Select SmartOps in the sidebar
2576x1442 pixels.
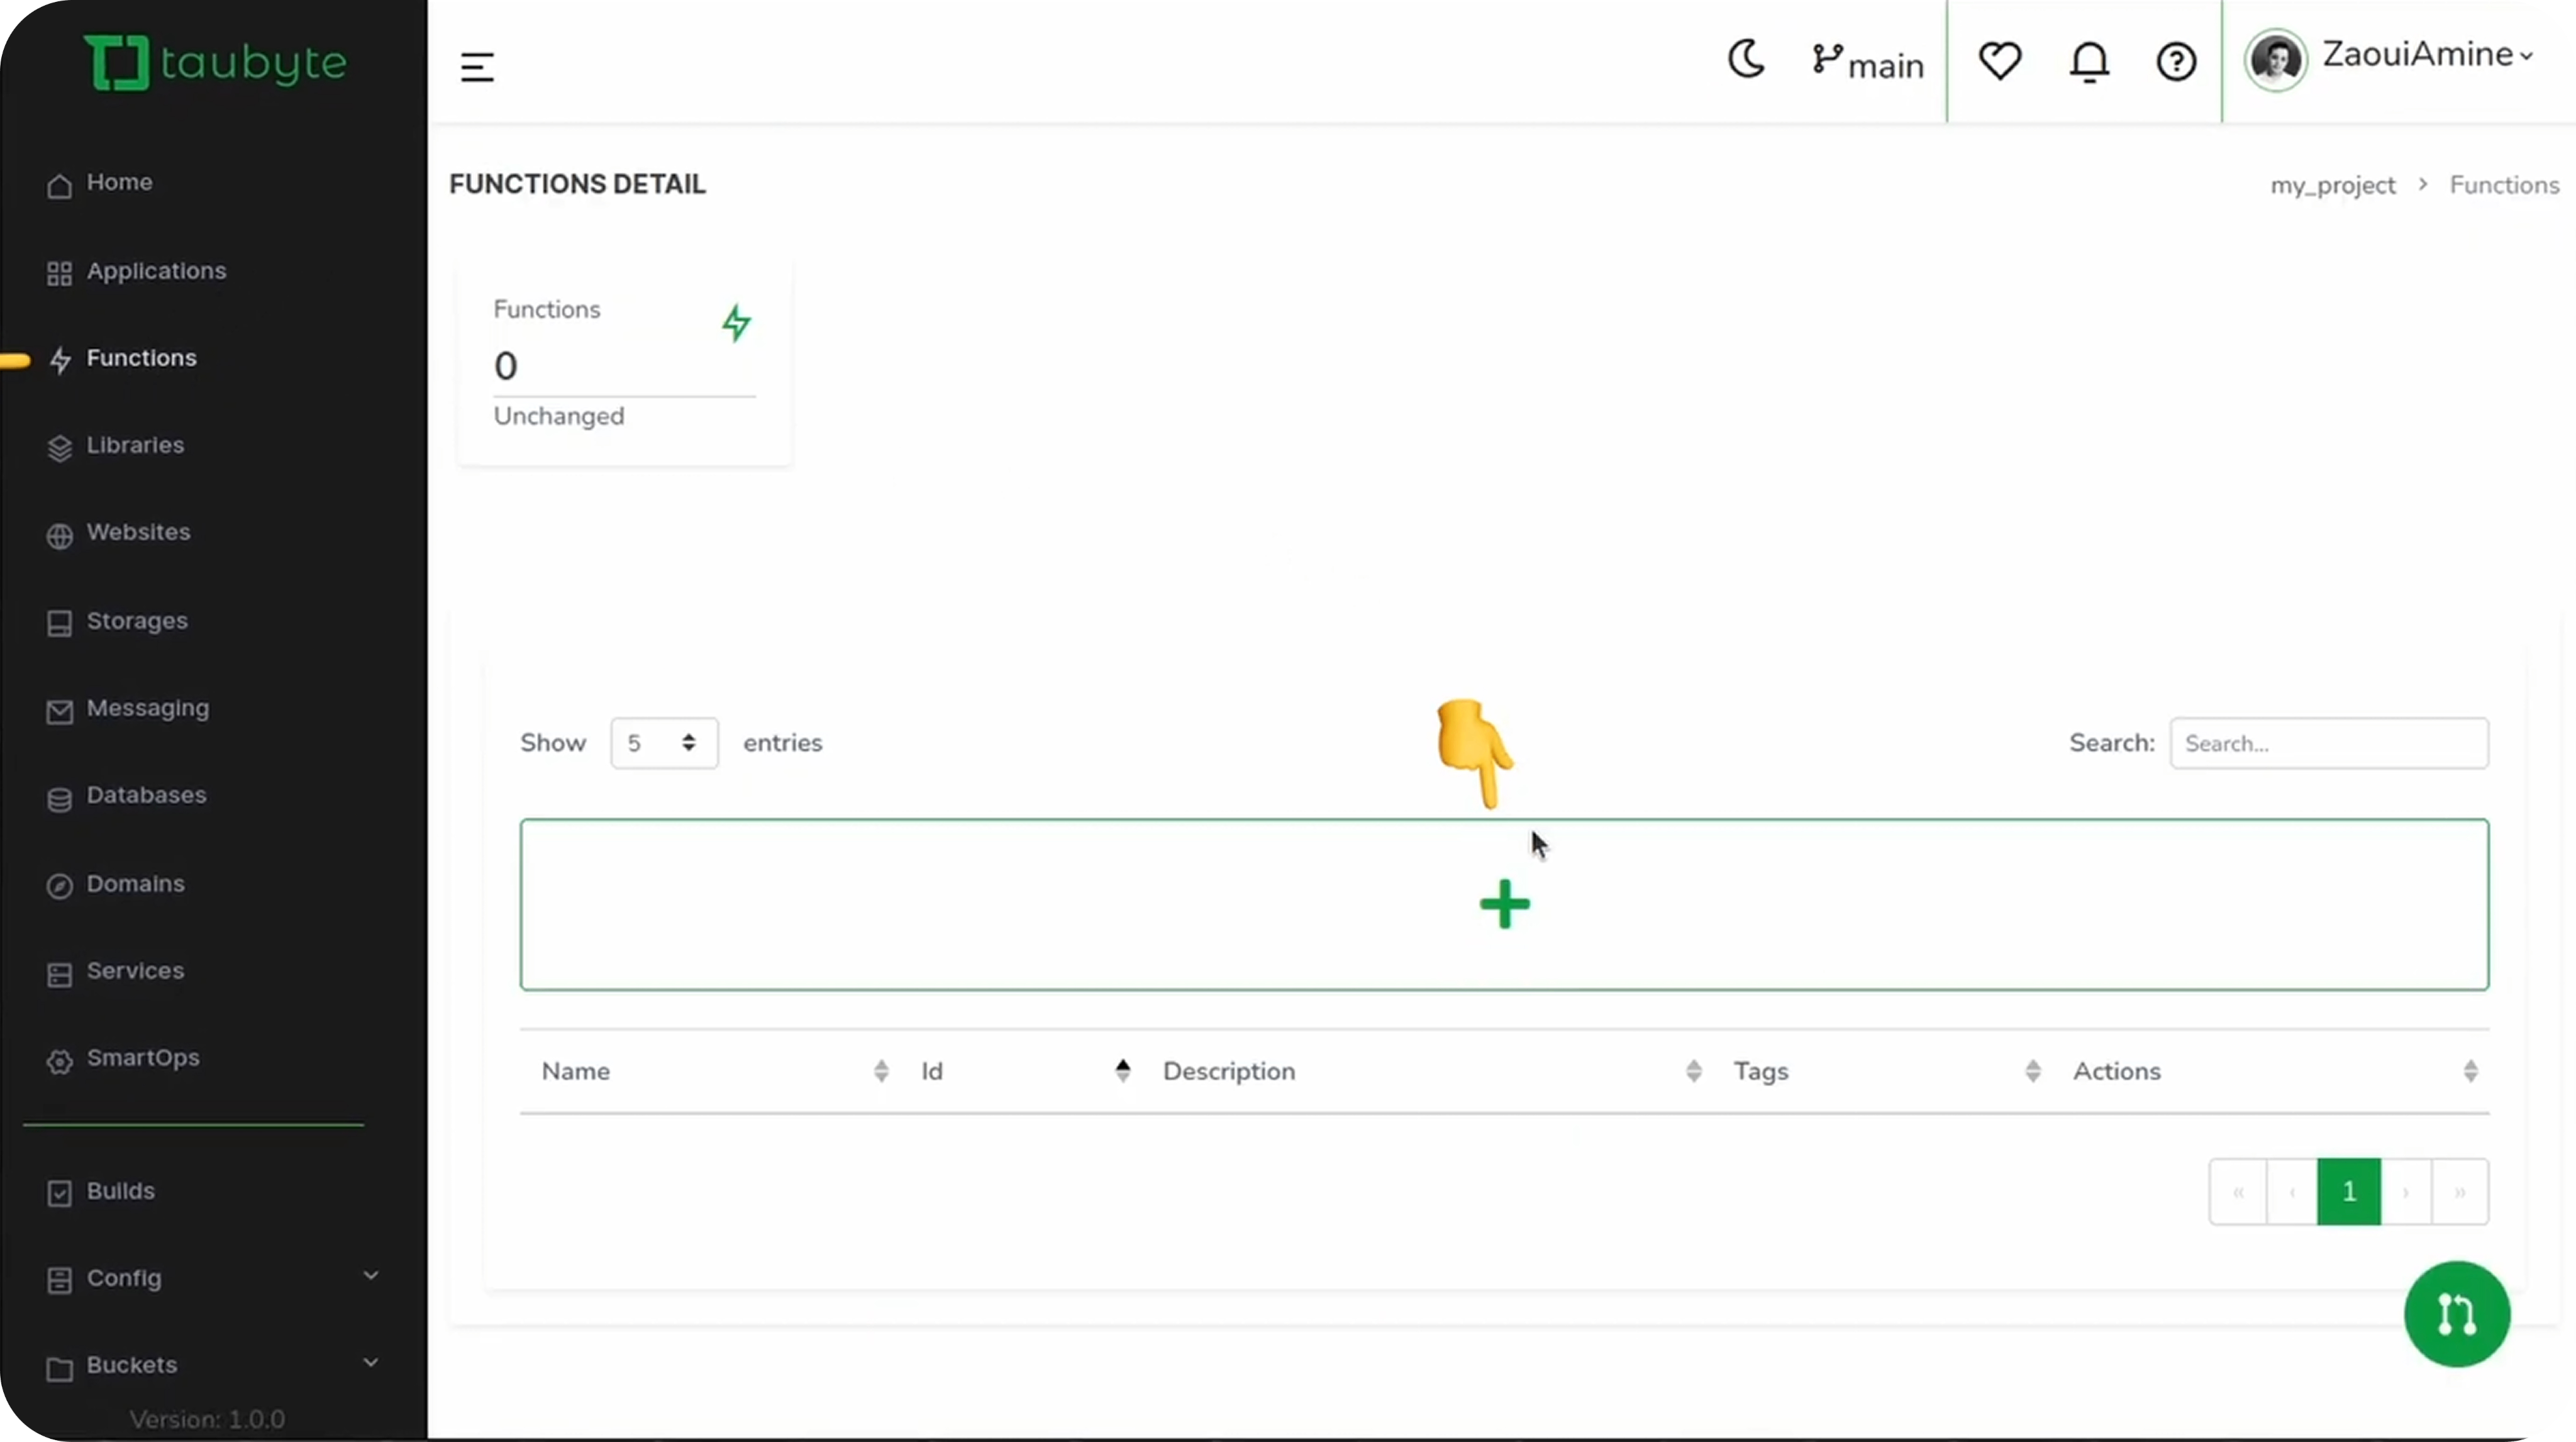click(143, 1059)
